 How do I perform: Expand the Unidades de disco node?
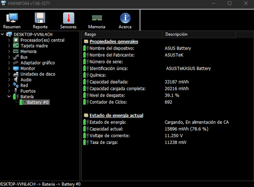point(9,74)
